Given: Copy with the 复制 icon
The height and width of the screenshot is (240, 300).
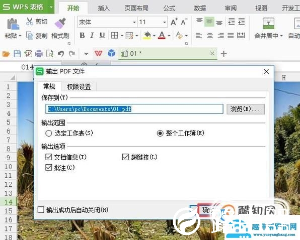Looking at the screenshot, I should (x=30, y=36).
